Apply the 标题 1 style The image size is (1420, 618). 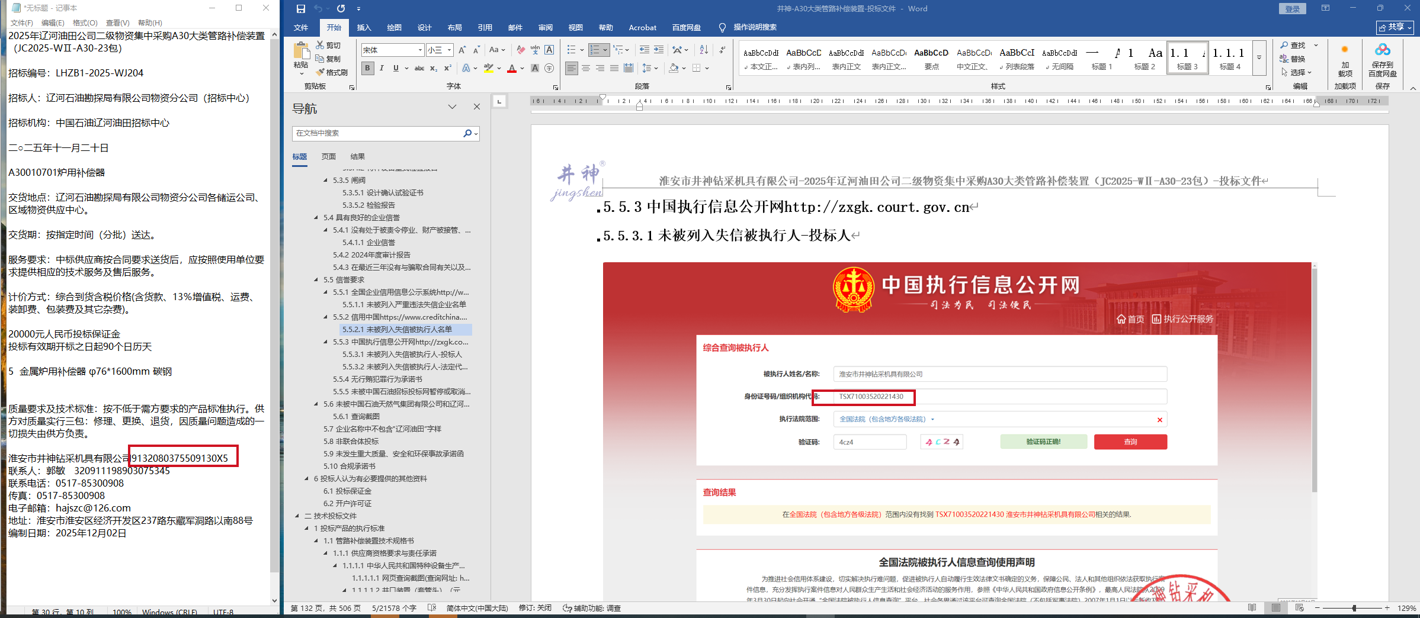tap(1101, 58)
